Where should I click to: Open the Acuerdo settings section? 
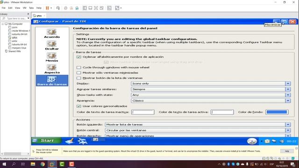52,34
